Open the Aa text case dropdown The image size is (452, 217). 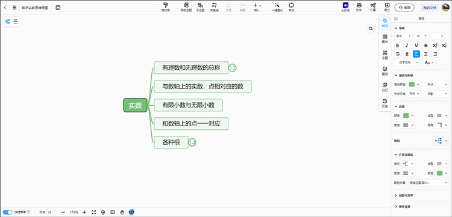click(428, 63)
